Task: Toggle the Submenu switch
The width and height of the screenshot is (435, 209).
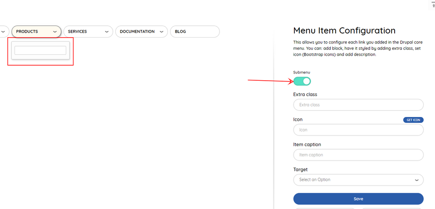Action: click(x=302, y=81)
